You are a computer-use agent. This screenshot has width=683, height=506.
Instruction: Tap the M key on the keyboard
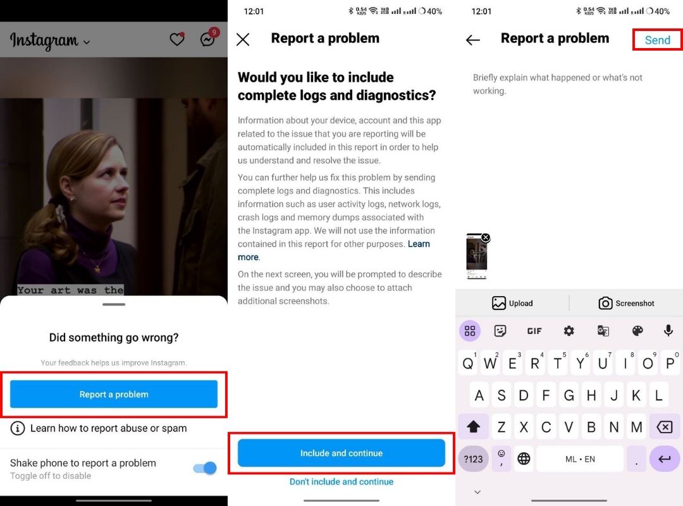tap(636, 427)
